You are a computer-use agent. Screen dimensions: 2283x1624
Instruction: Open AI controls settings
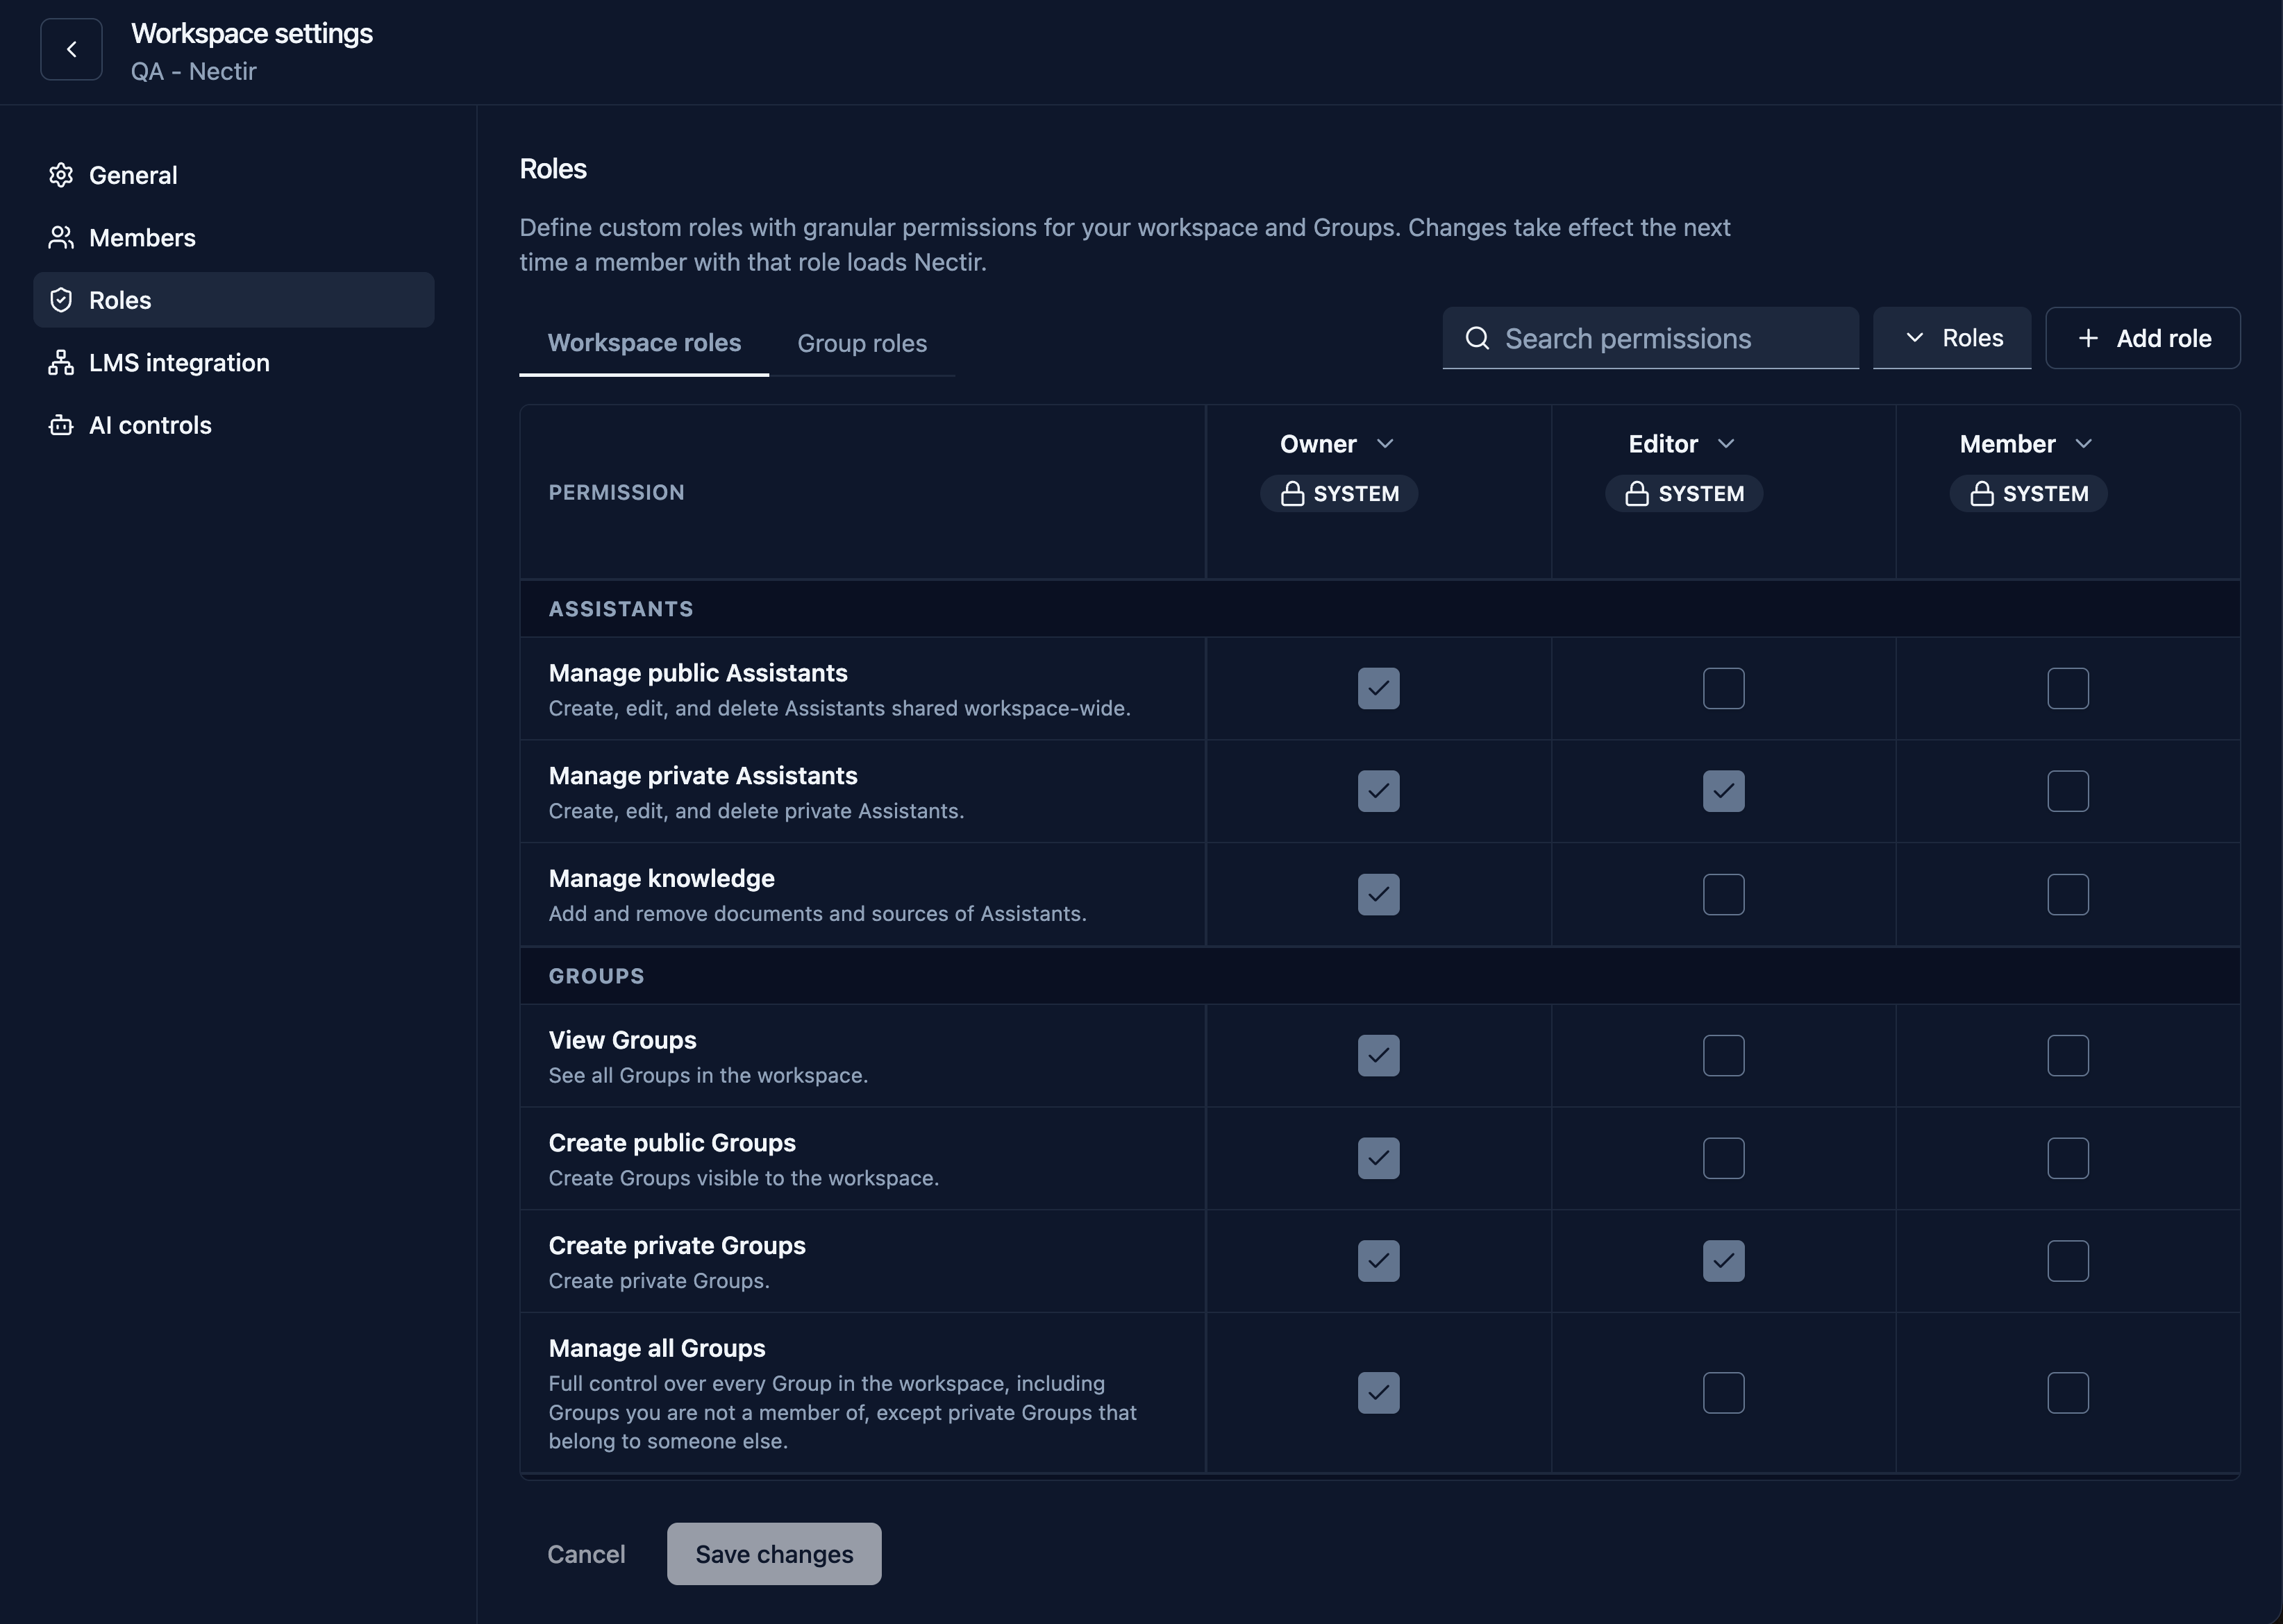(234, 425)
